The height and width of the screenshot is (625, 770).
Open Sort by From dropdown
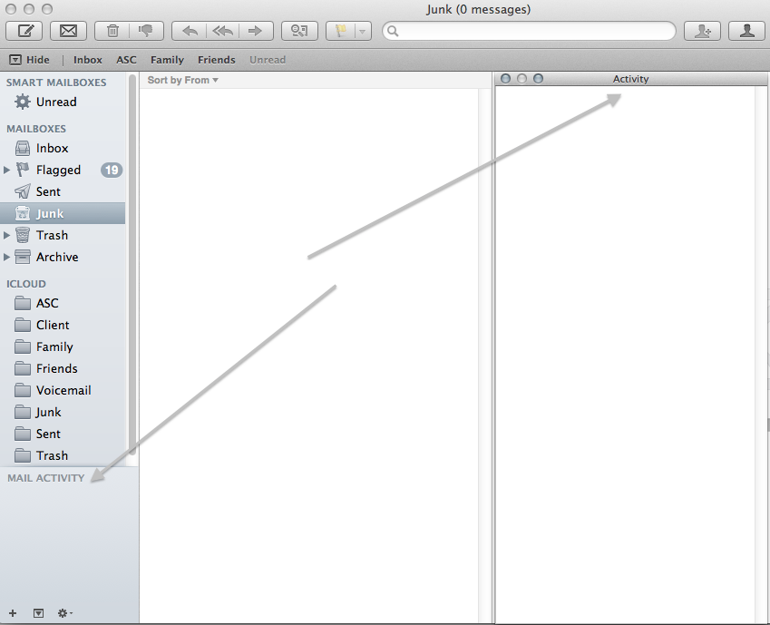182,80
